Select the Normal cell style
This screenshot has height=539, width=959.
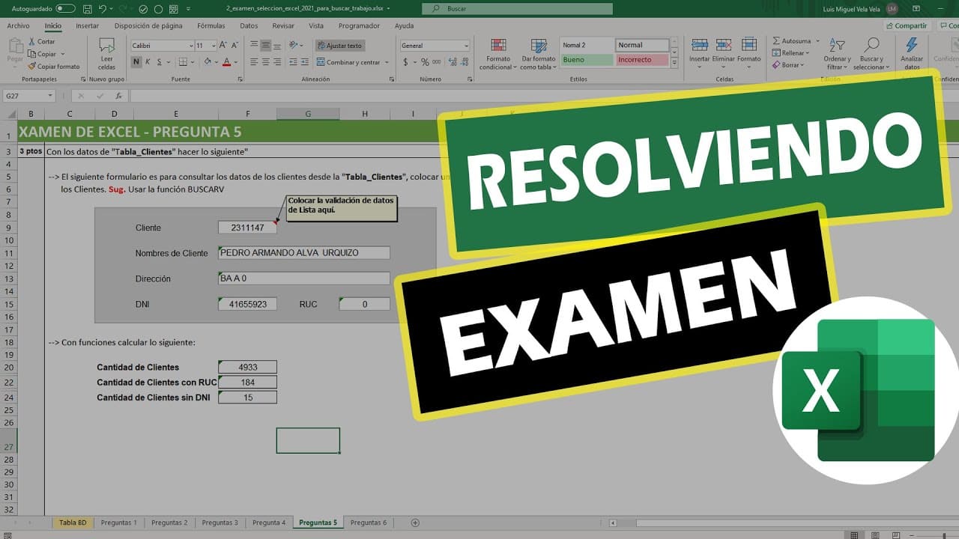(x=642, y=45)
